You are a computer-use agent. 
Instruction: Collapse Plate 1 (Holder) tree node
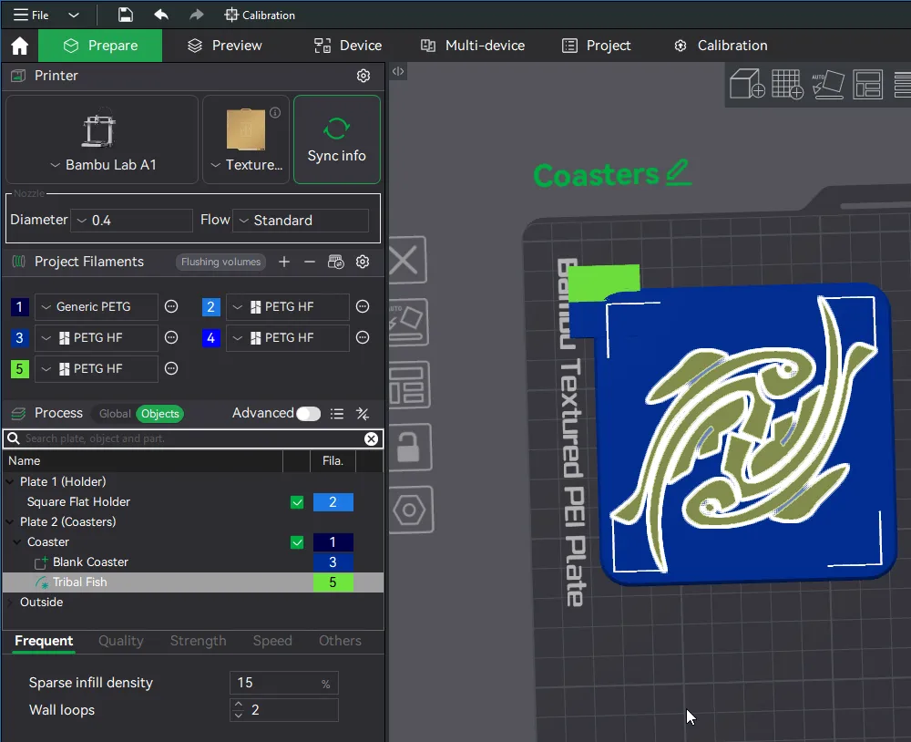click(10, 481)
